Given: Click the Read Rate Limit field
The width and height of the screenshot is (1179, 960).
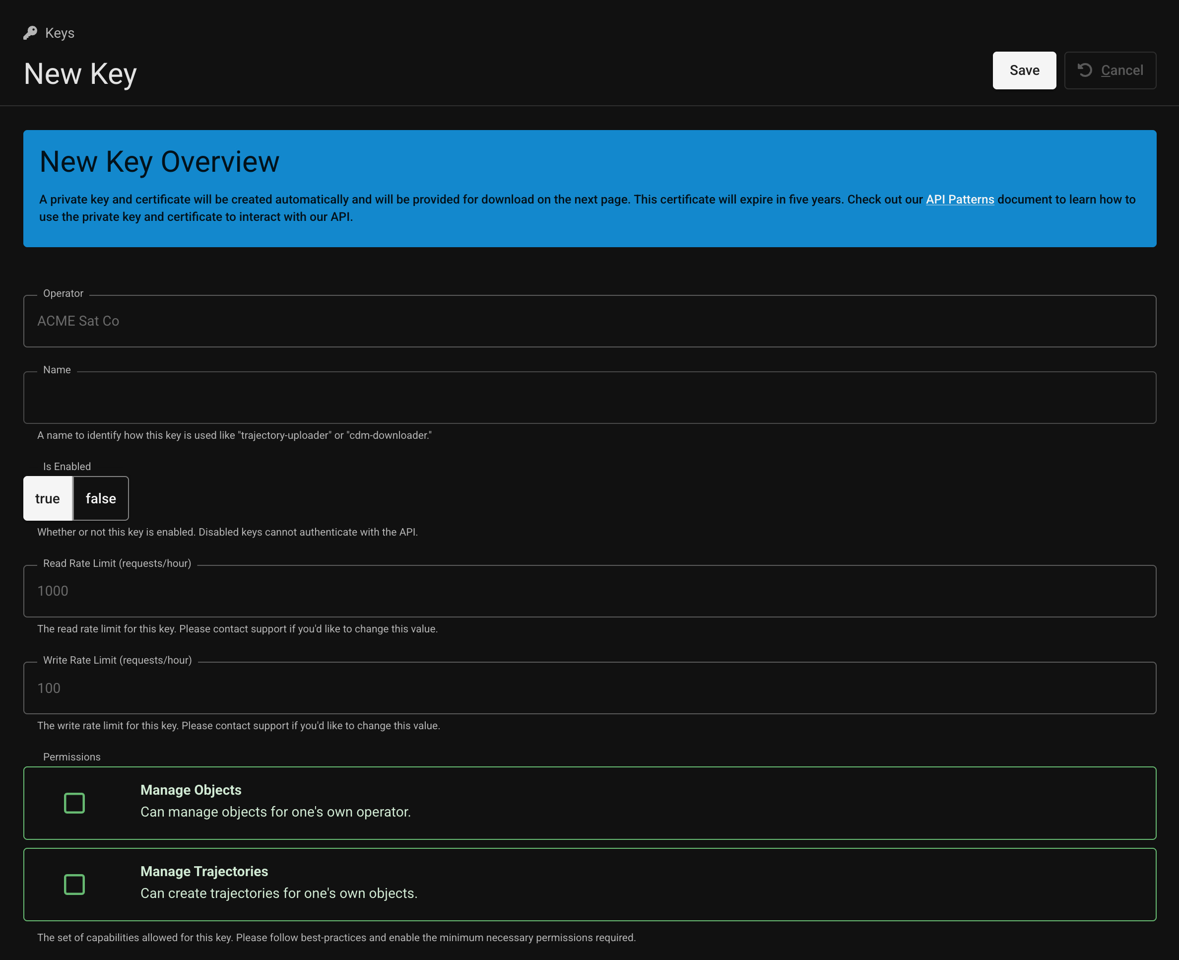Looking at the screenshot, I should [590, 591].
